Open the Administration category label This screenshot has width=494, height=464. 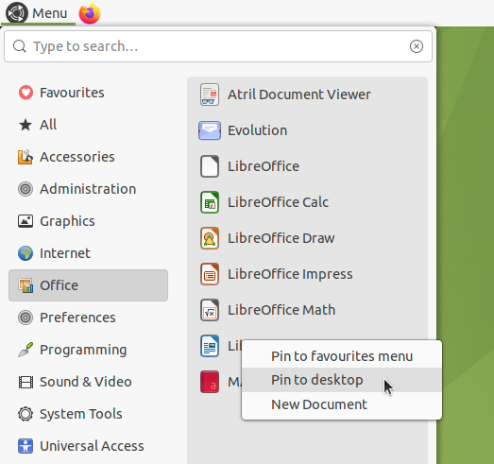point(88,189)
